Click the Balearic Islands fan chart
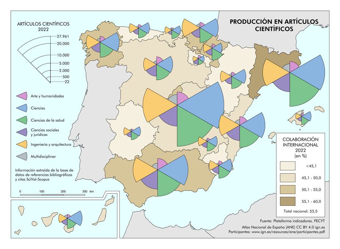 tap(303, 117)
